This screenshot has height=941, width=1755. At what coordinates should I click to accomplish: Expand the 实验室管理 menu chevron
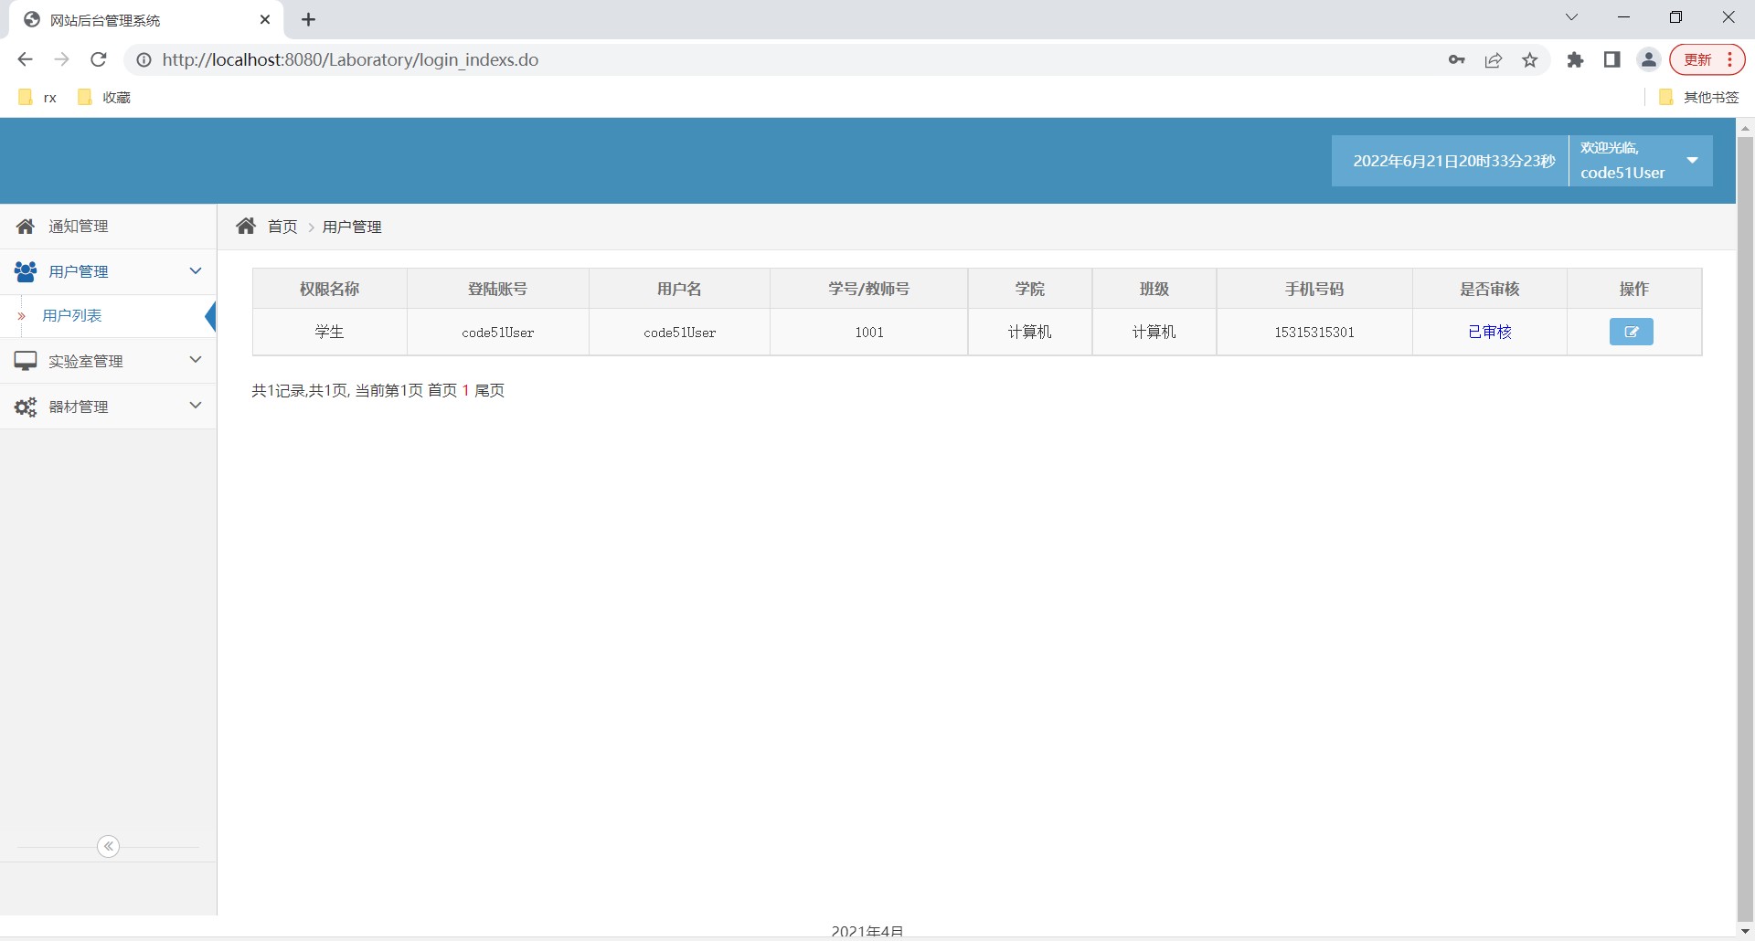196,360
